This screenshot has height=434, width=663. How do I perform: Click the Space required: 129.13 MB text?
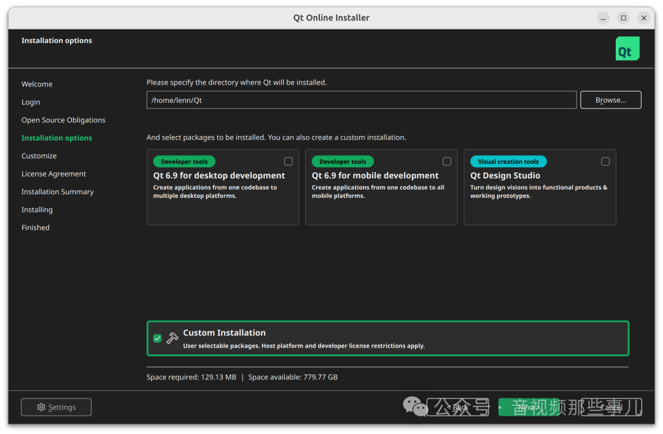click(x=192, y=377)
